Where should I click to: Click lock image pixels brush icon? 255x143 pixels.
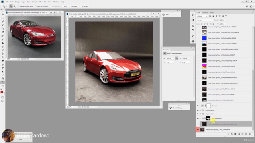[x=204, y=24]
